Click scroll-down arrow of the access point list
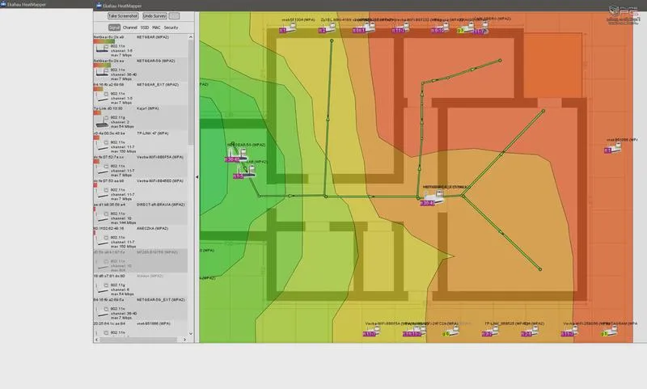 pos(191,333)
